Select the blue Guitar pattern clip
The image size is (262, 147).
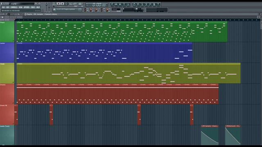point(104,53)
